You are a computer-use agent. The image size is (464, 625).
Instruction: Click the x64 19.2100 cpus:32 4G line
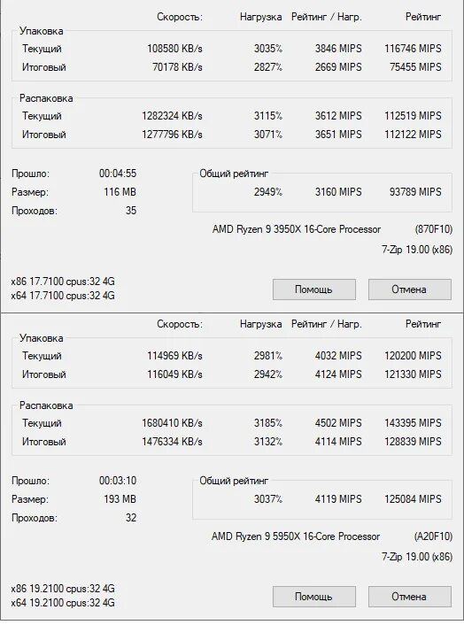coord(63,602)
